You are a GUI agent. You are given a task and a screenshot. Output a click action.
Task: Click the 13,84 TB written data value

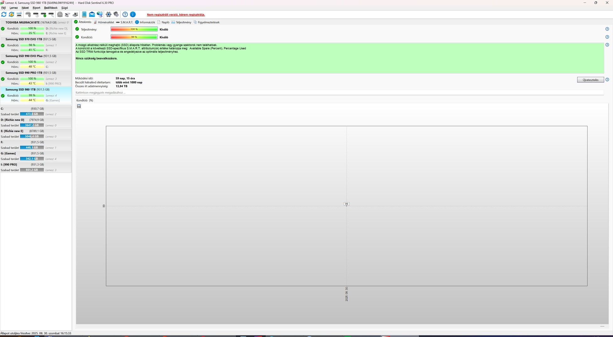(121, 86)
